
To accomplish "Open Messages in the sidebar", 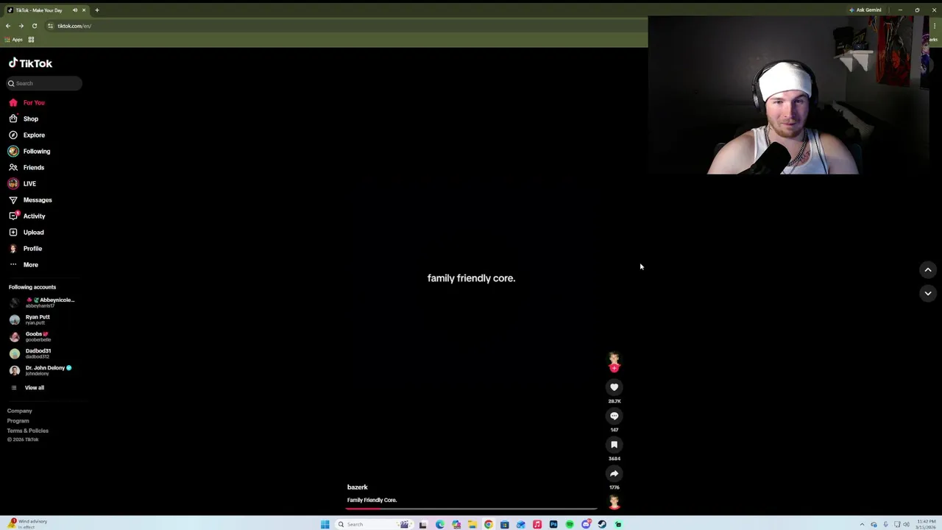I will (x=31, y=199).
